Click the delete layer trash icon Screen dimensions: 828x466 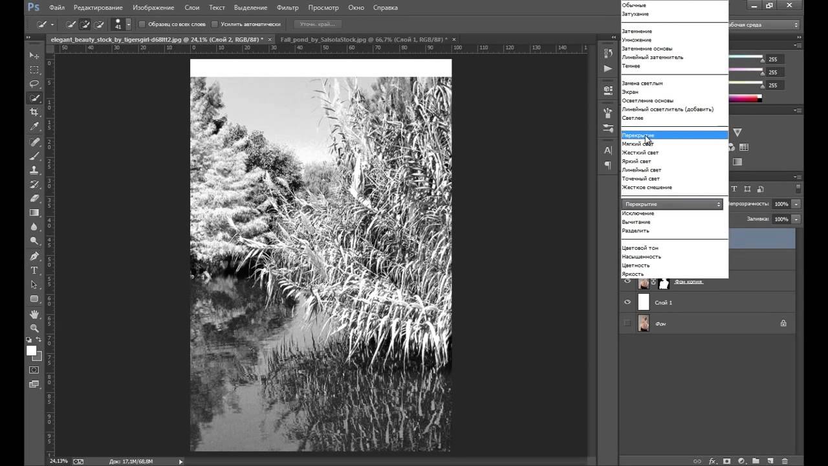(785, 461)
